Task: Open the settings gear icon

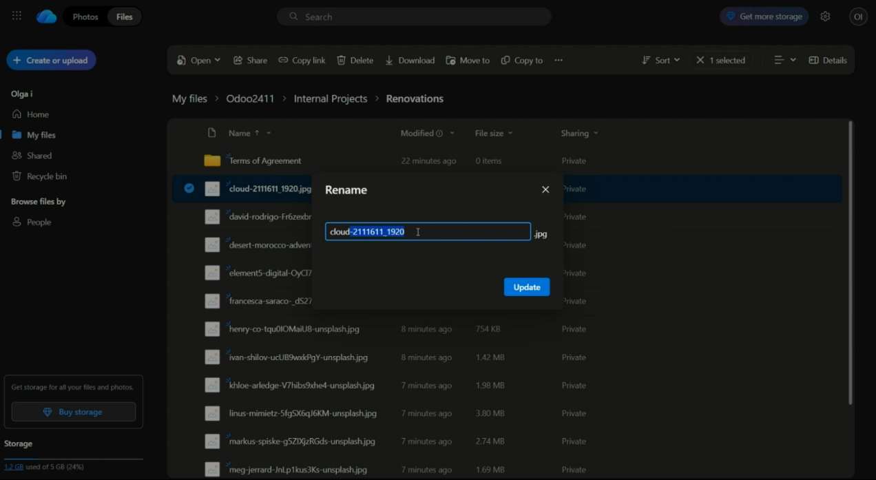Action: click(x=825, y=17)
